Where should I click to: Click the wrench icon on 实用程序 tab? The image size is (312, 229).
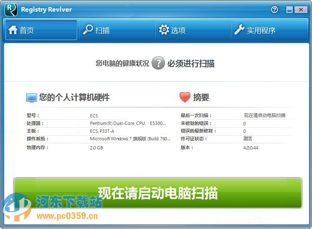pyautogui.click(x=239, y=30)
